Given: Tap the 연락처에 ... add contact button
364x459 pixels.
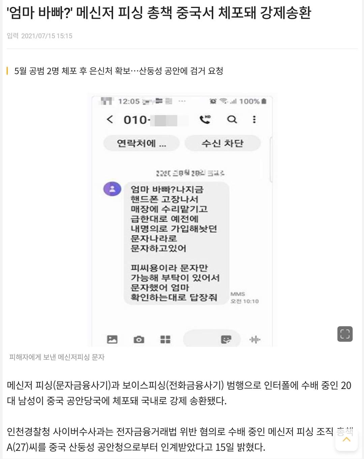Looking at the screenshot, I should 142,143.
